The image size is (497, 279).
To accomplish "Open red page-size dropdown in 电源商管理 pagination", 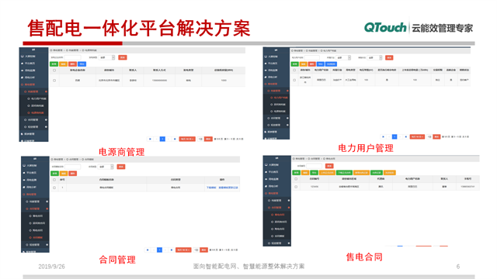I will [187, 139].
